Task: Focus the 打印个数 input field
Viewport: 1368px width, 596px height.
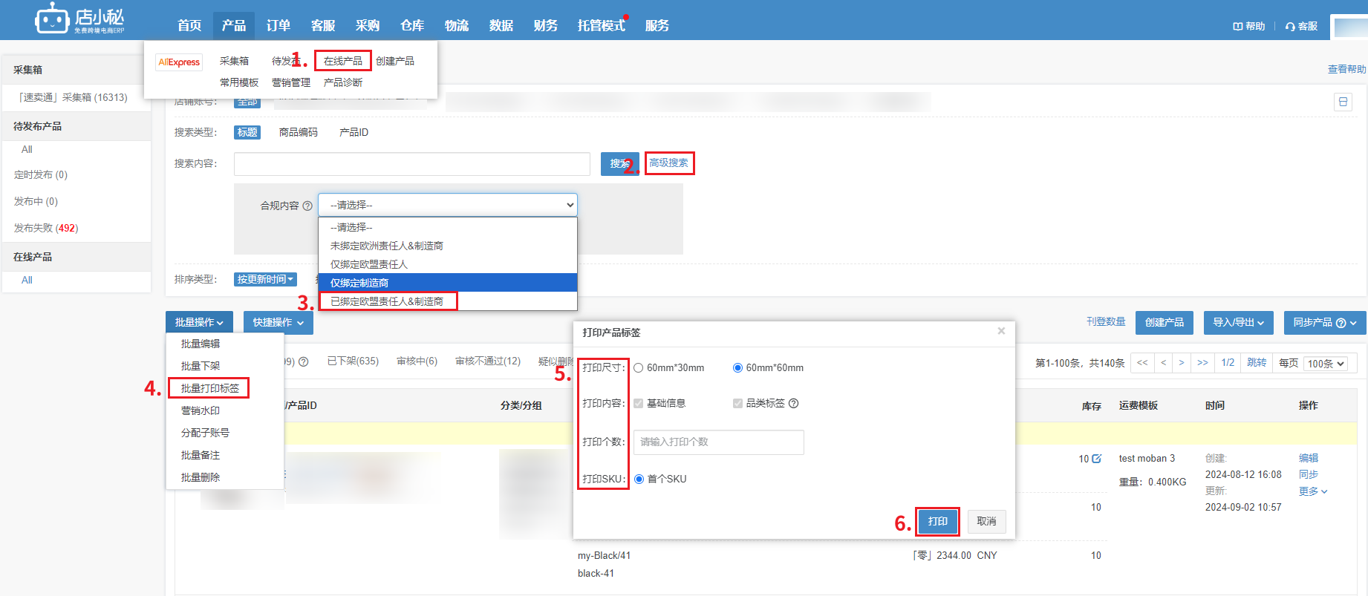Action: point(718,442)
